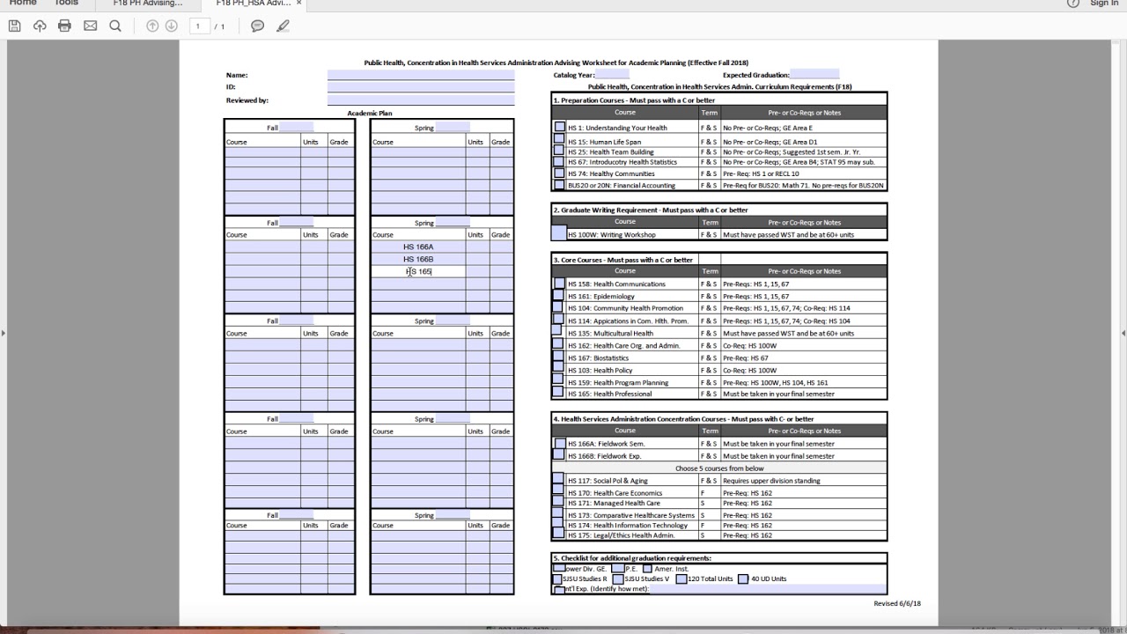
Task: Print the document via printer icon
Action: click(64, 26)
